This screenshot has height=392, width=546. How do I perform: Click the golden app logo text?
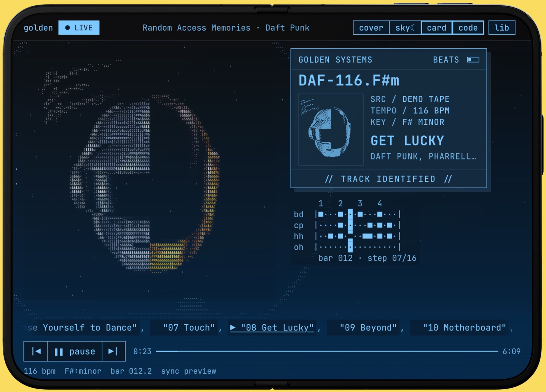(38, 28)
